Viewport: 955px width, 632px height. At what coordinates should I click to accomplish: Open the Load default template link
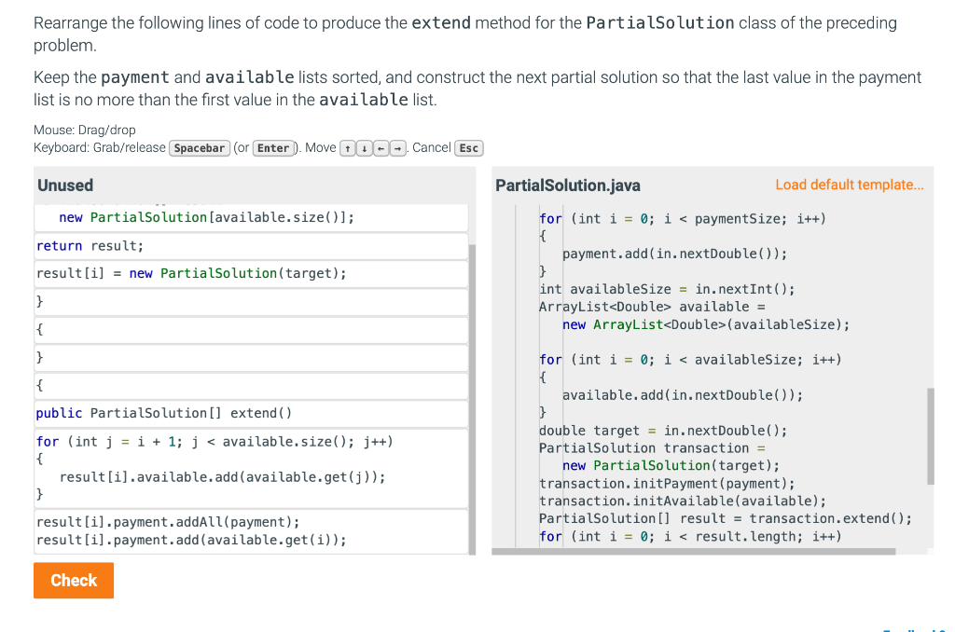(849, 185)
